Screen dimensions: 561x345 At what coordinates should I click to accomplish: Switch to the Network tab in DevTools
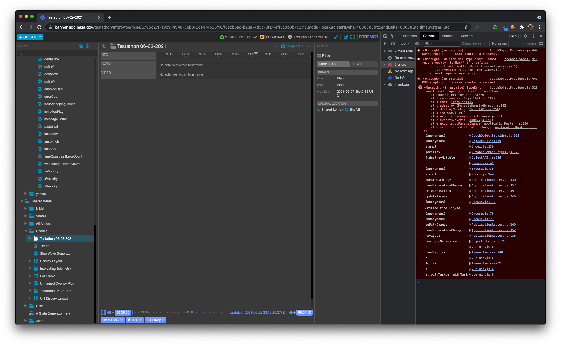467,36
